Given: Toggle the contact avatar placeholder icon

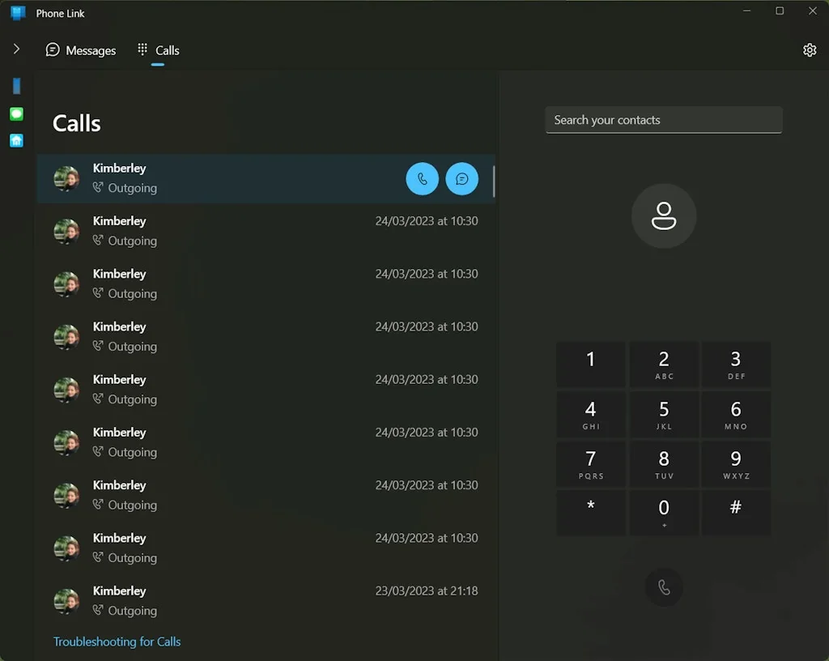Looking at the screenshot, I should [664, 215].
